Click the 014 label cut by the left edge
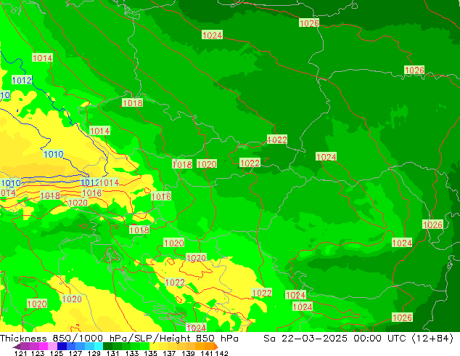 pos(8,193)
